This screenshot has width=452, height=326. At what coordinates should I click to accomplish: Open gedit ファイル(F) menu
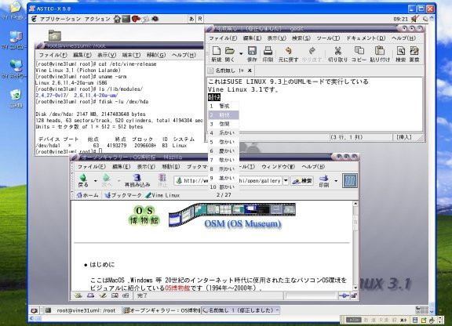click(x=223, y=38)
